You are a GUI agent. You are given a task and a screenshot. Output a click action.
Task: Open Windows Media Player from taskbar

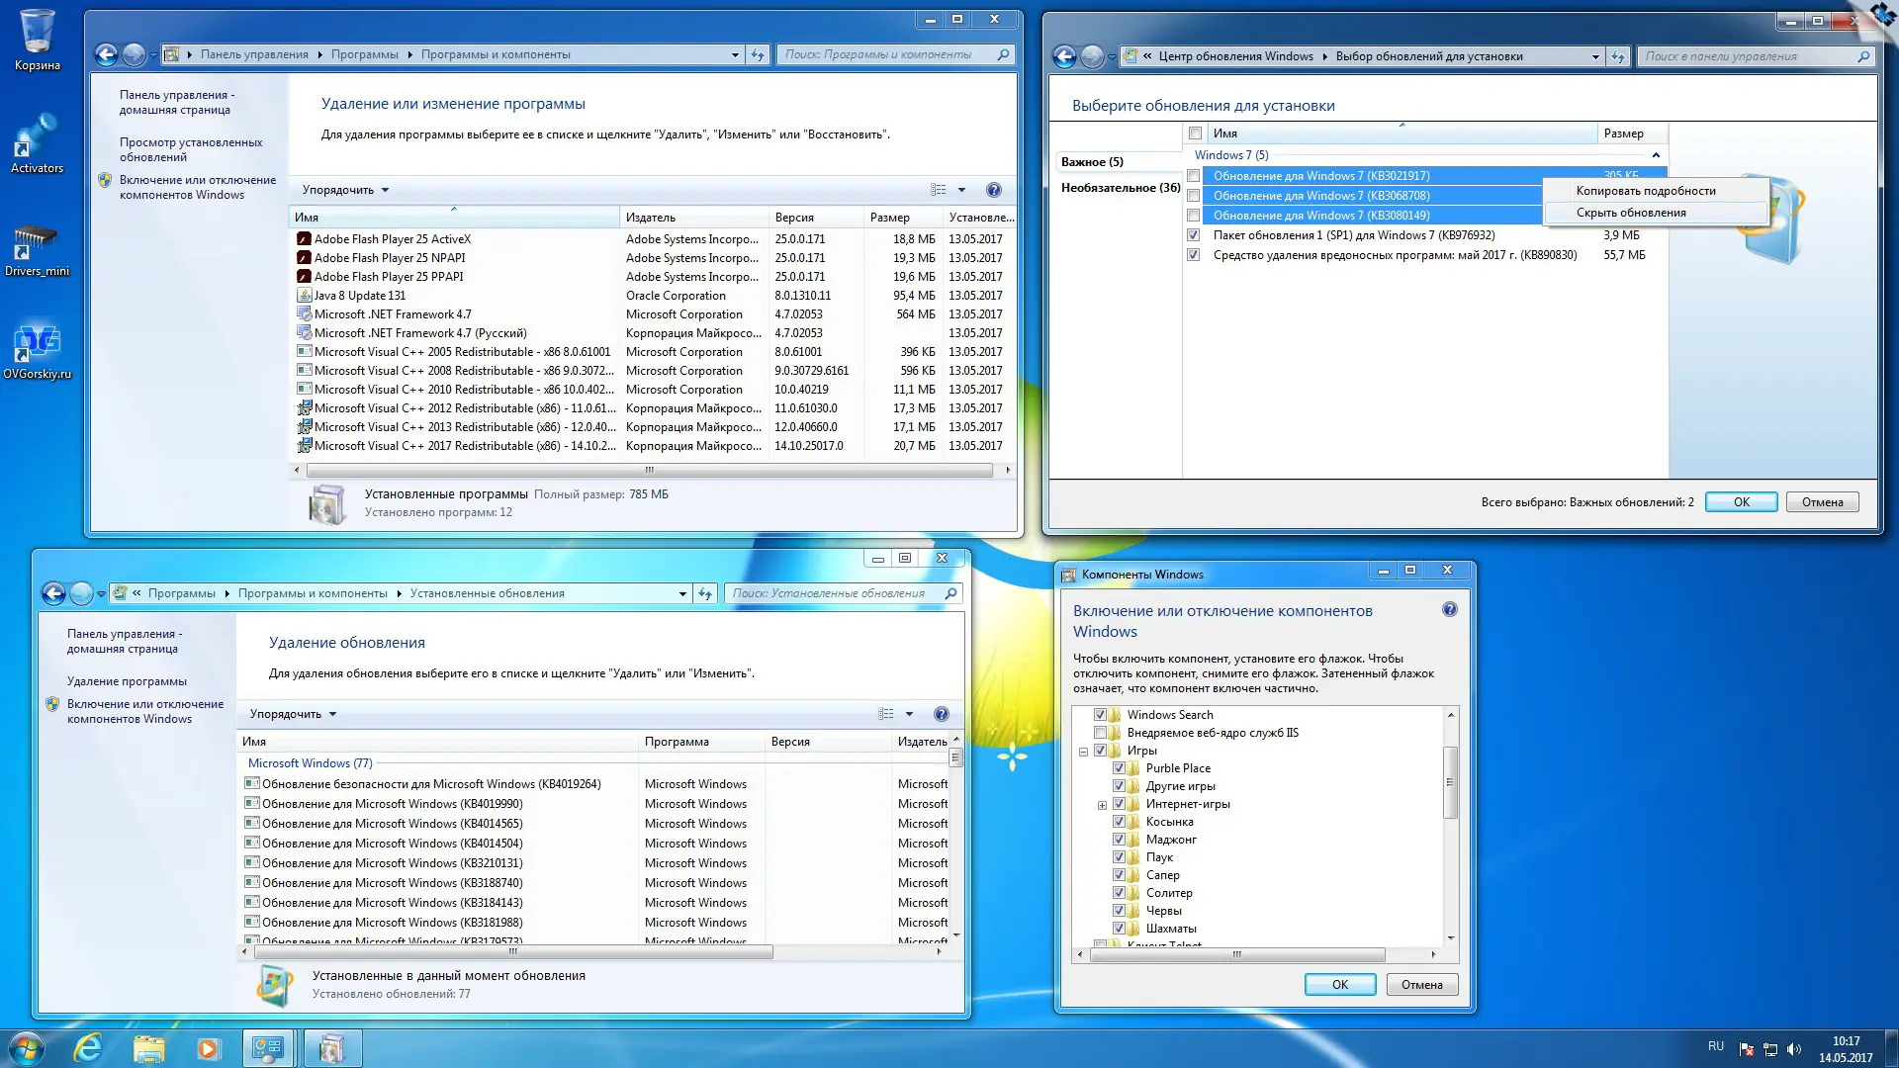[208, 1048]
